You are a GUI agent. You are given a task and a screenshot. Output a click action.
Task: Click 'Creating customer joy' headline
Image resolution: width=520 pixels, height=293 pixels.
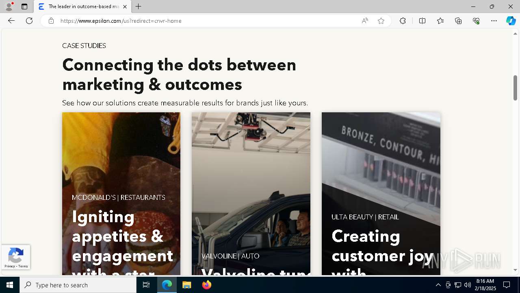click(x=382, y=246)
